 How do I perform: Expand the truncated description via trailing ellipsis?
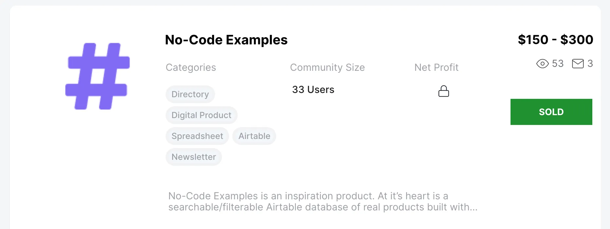click(473, 207)
